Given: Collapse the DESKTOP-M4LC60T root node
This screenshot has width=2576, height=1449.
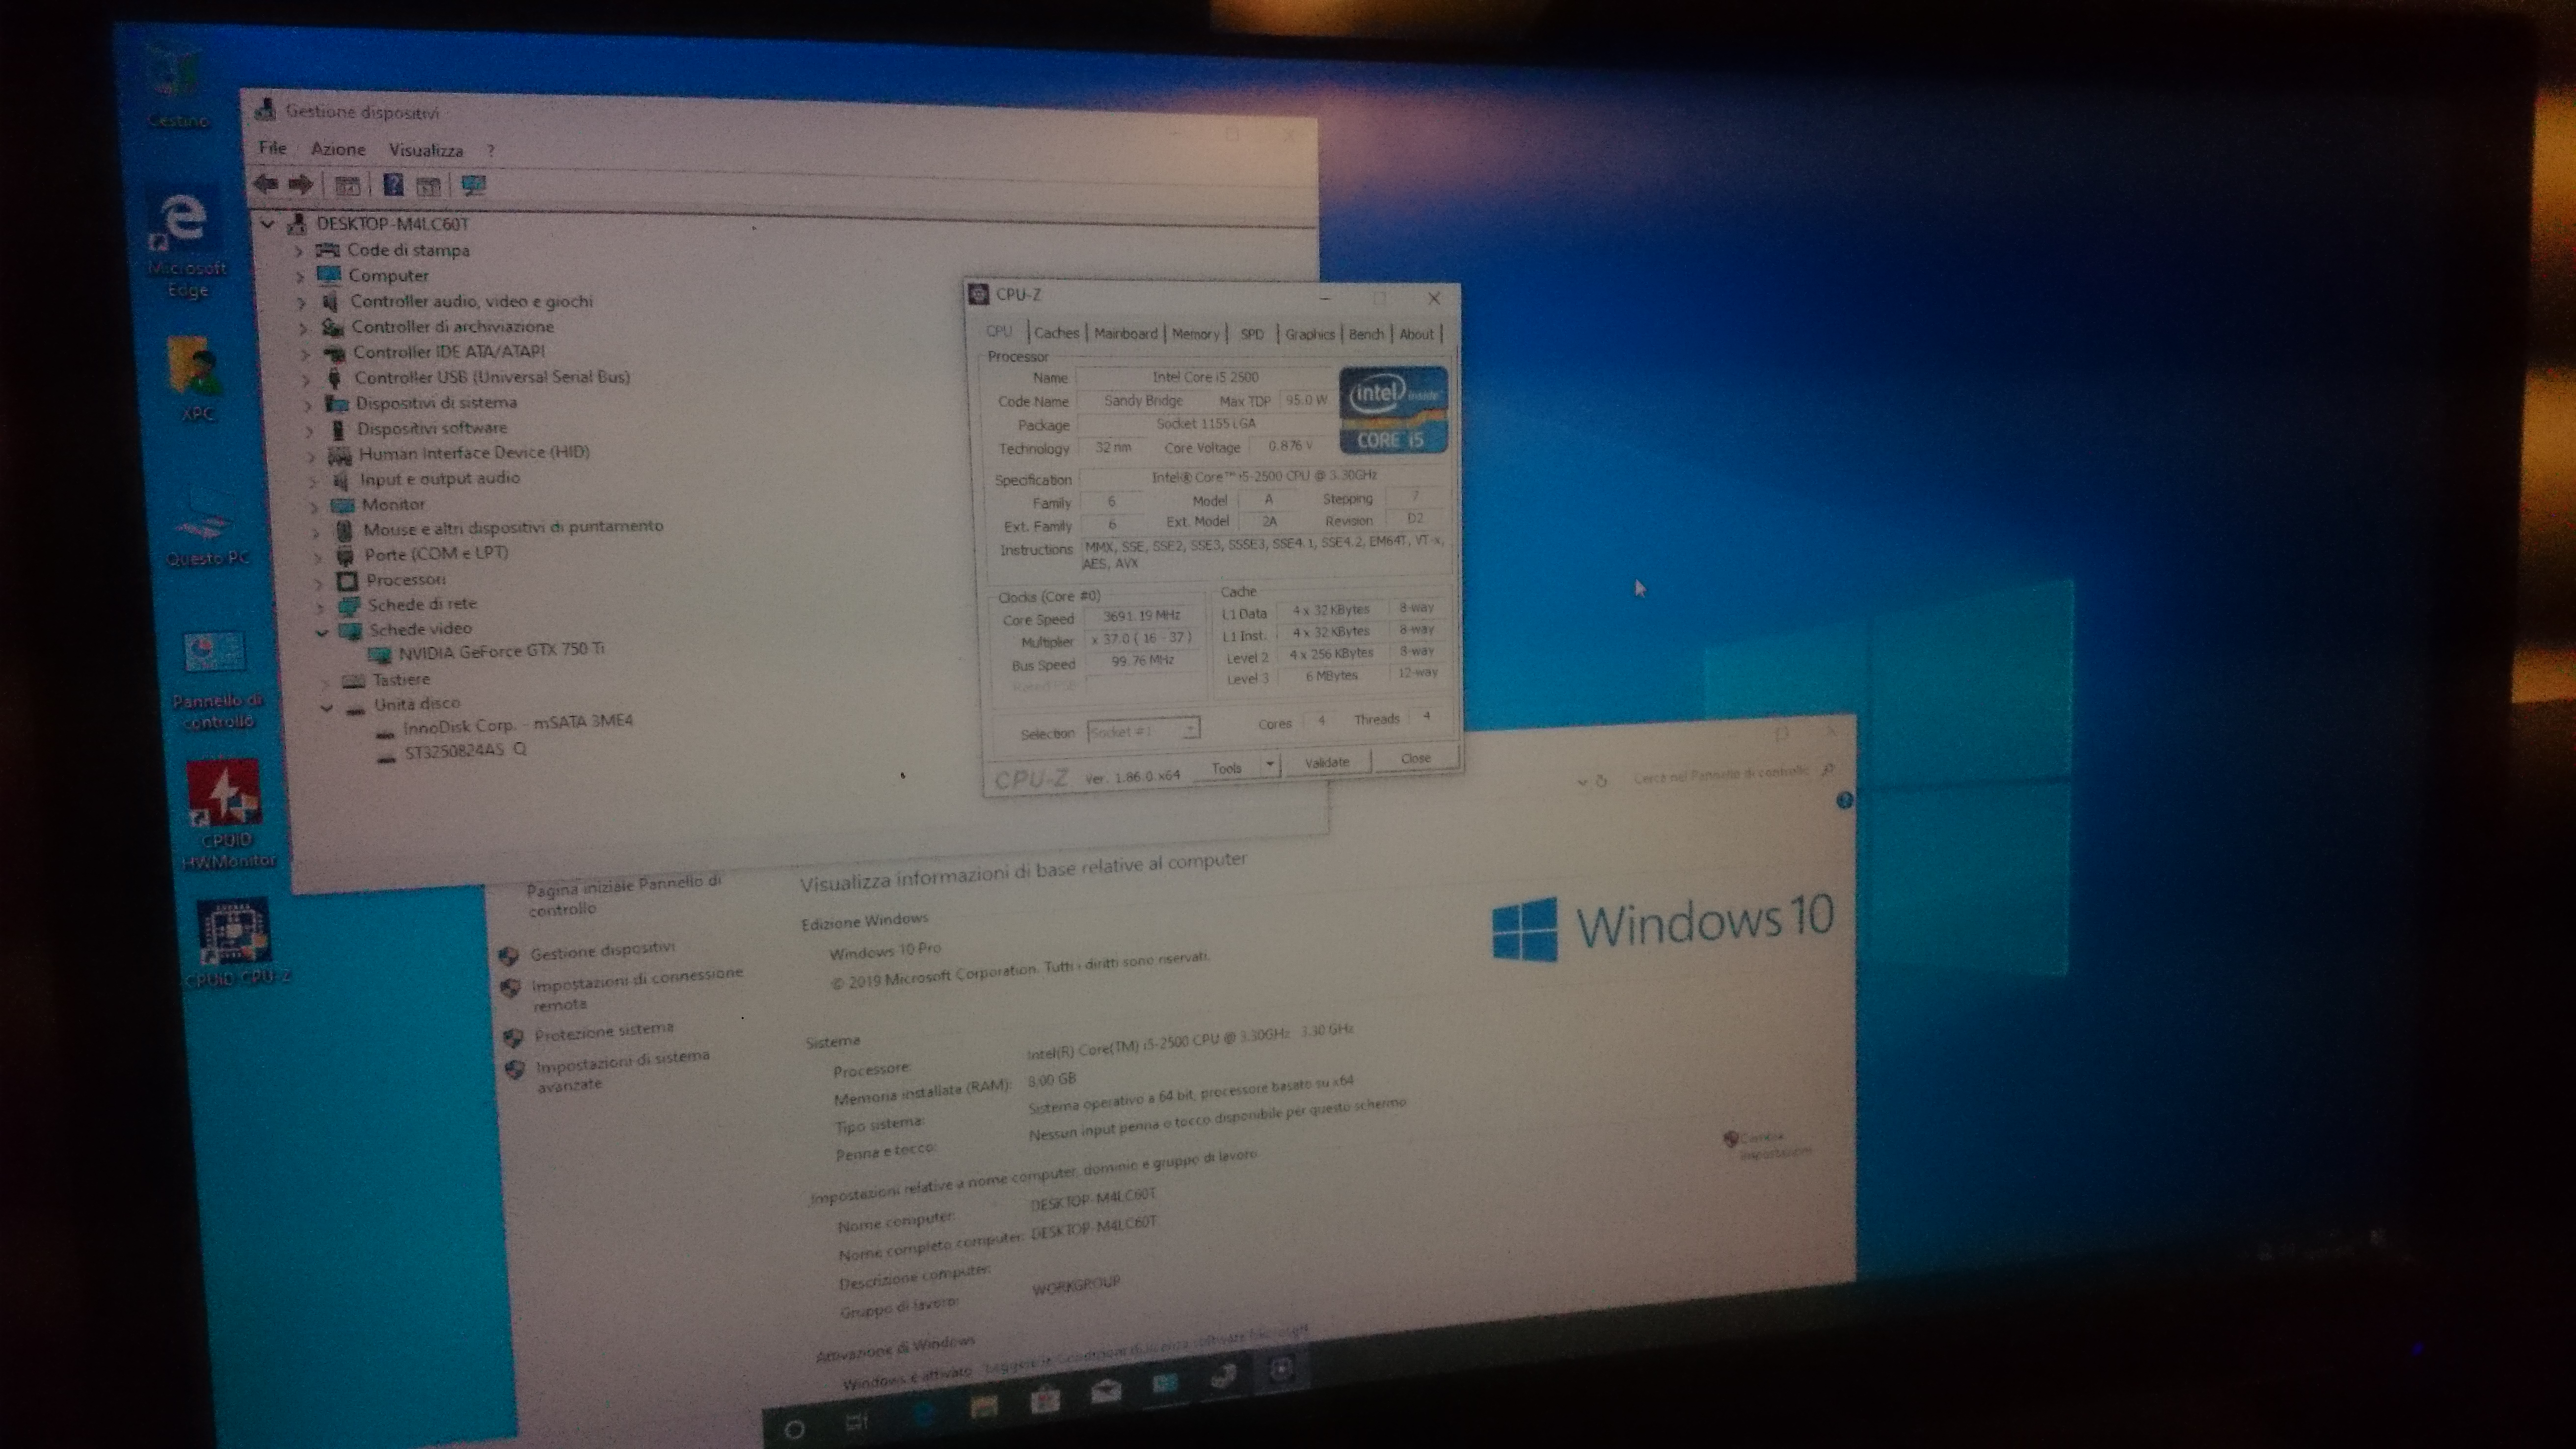Looking at the screenshot, I should [267, 224].
